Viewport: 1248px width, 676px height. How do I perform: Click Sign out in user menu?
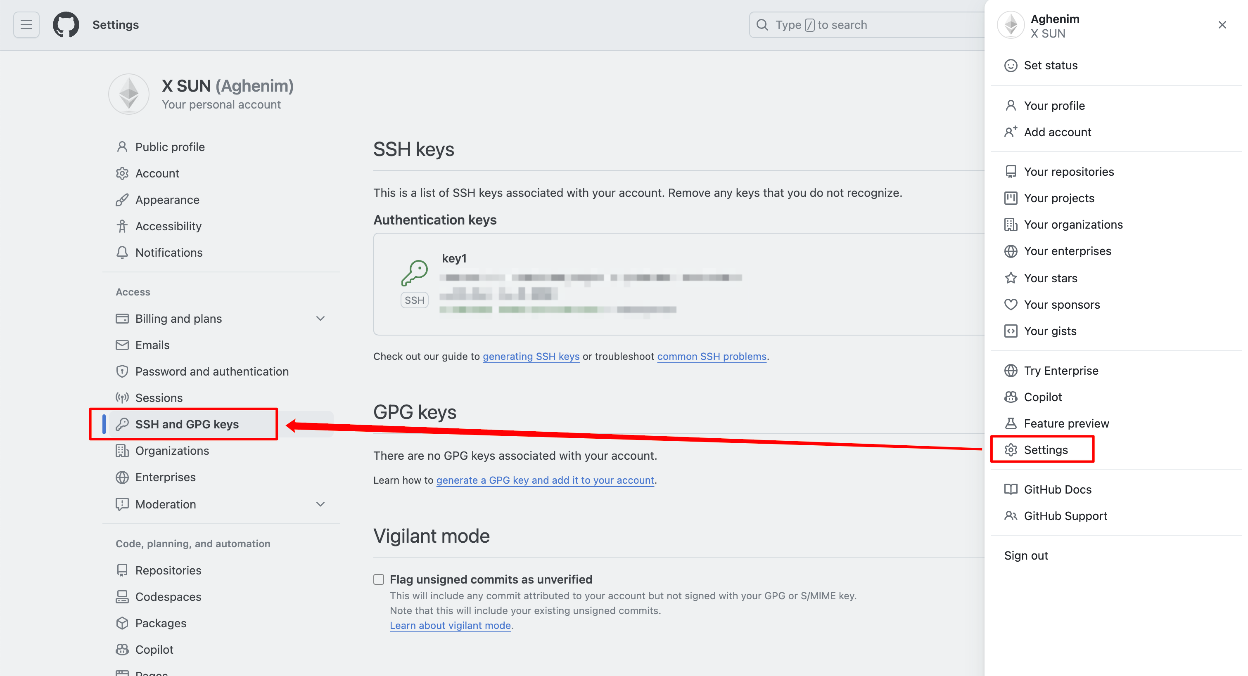click(x=1026, y=555)
